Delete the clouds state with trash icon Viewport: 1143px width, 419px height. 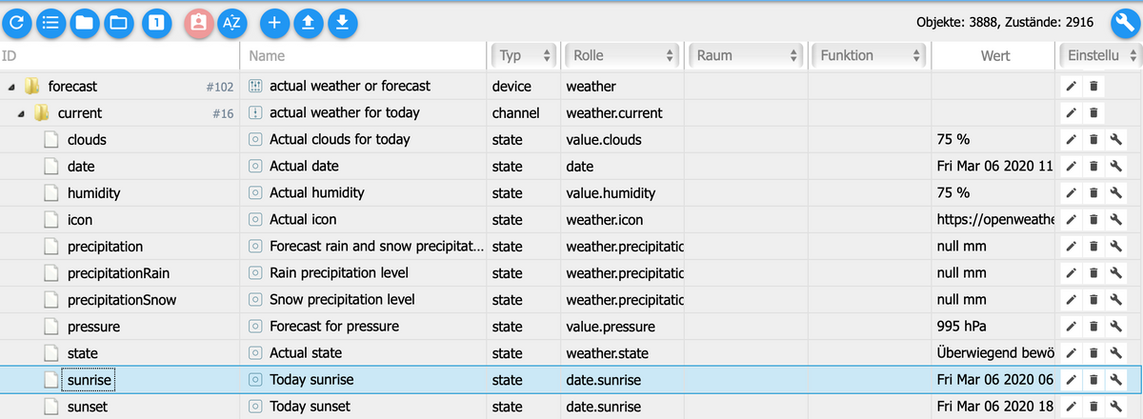pos(1093,140)
